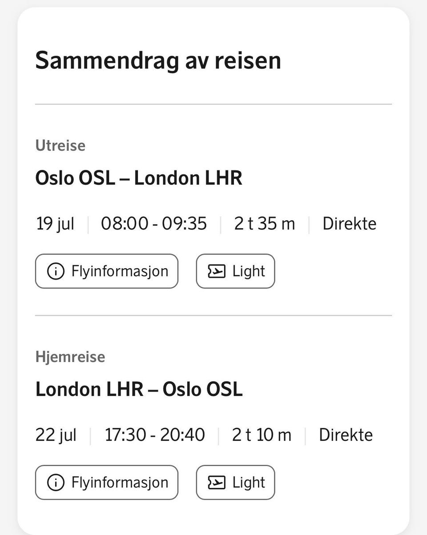Open the Light fare details for return flight
The height and width of the screenshot is (535, 427).
coord(235,483)
